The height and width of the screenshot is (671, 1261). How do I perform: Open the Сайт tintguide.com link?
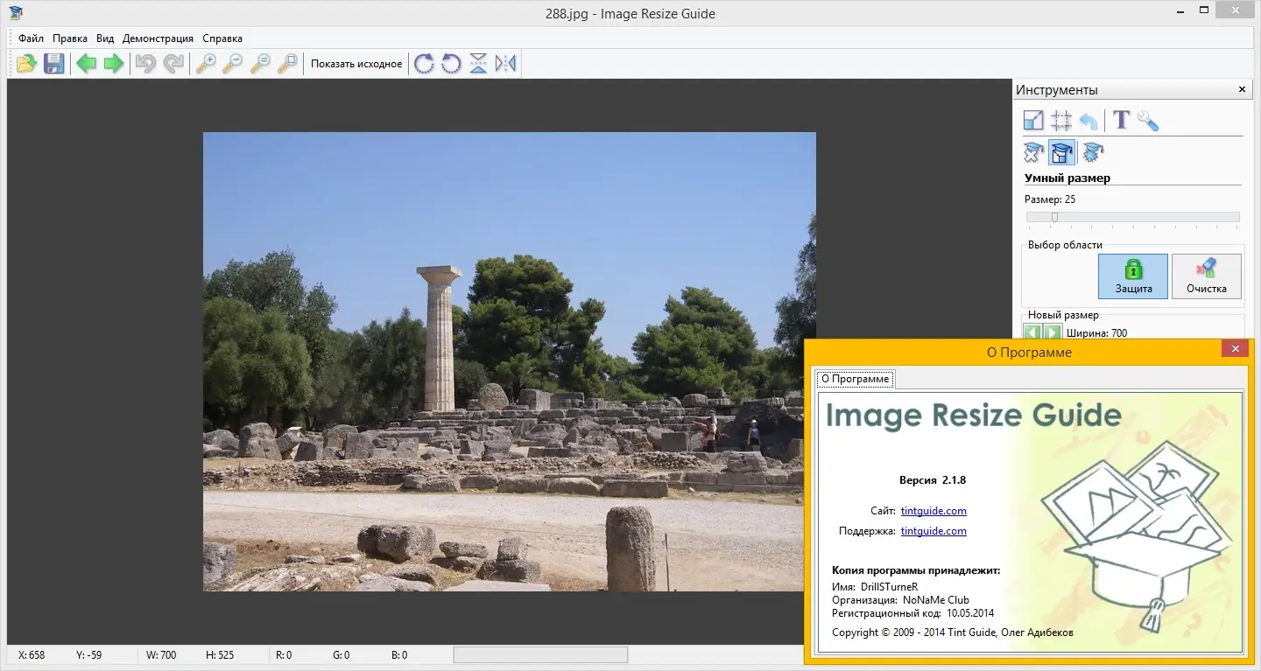(x=933, y=511)
